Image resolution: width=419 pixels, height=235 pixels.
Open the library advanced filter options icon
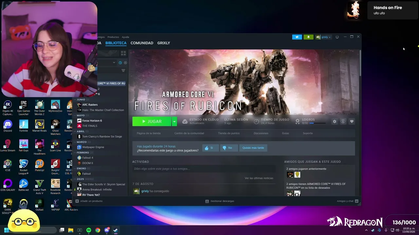coord(123,70)
